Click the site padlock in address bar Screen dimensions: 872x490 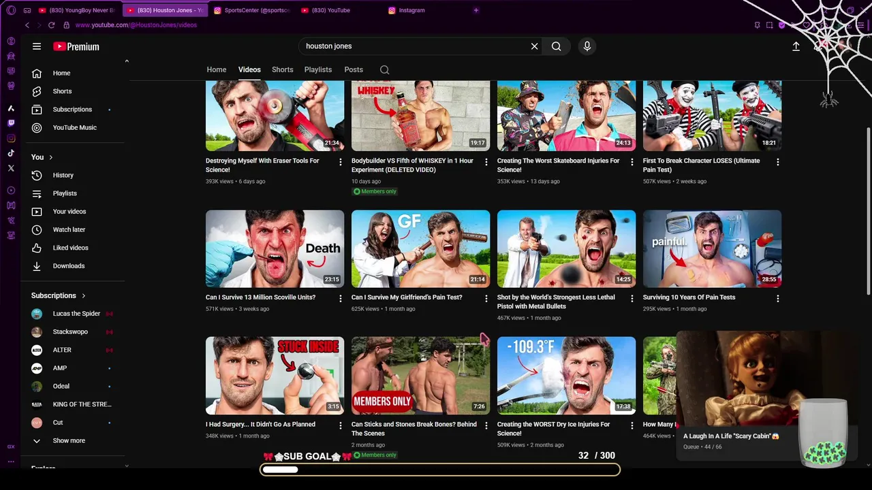coord(66,25)
